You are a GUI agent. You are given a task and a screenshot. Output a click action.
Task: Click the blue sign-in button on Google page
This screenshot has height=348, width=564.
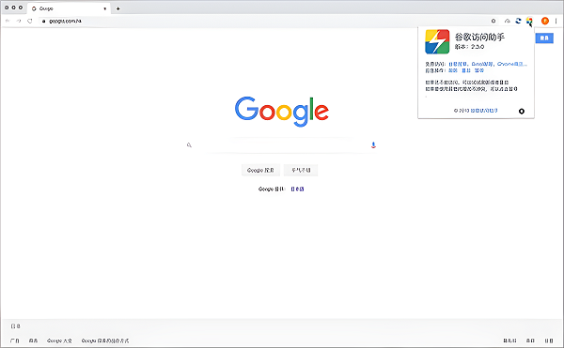[x=544, y=38]
